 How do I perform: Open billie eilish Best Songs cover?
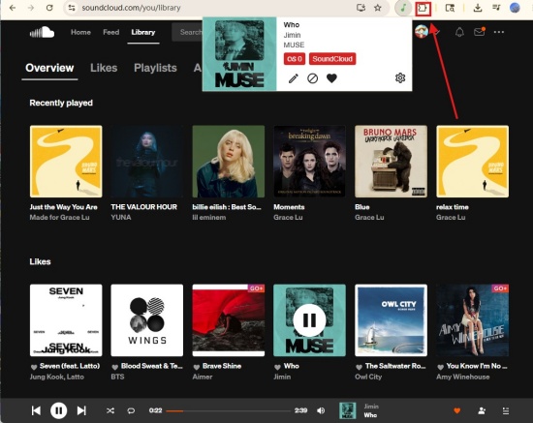[229, 162]
